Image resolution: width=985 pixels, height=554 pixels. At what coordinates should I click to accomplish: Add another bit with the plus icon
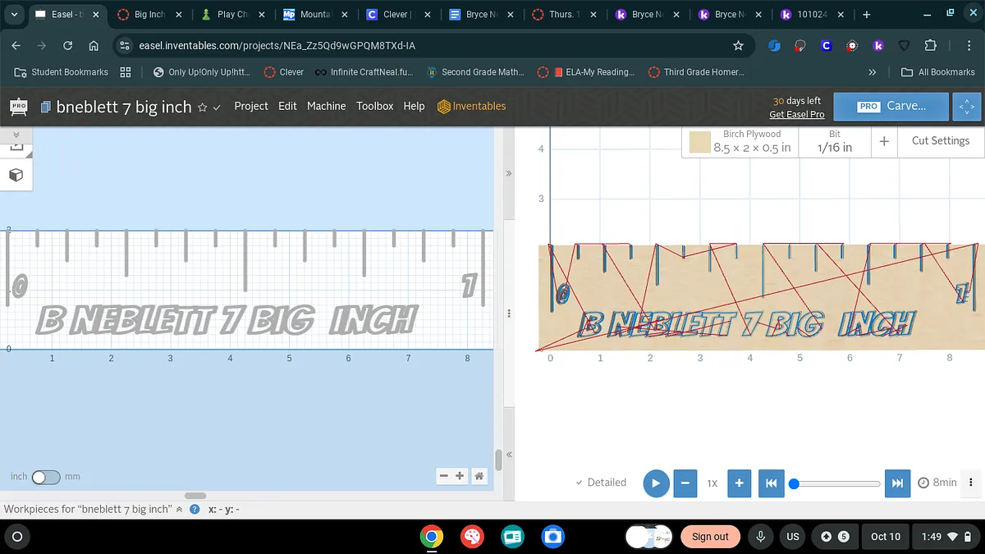(884, 141)
